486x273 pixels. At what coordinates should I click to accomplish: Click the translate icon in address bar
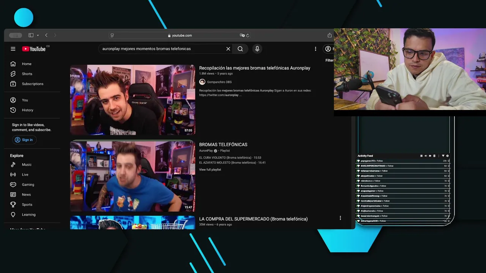(x=242, y=35)
